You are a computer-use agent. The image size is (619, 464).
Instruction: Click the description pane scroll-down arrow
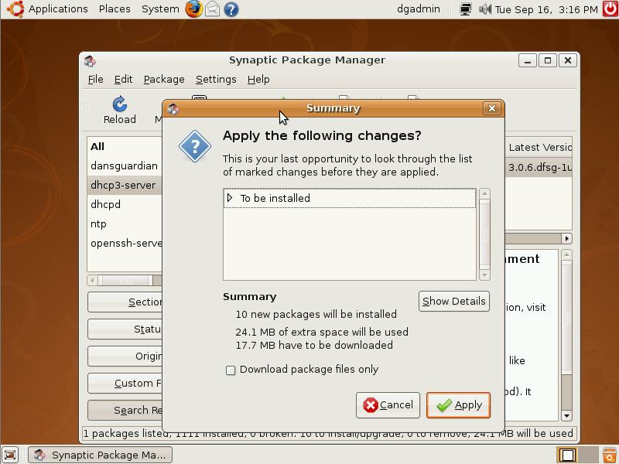tap(566, 415)
